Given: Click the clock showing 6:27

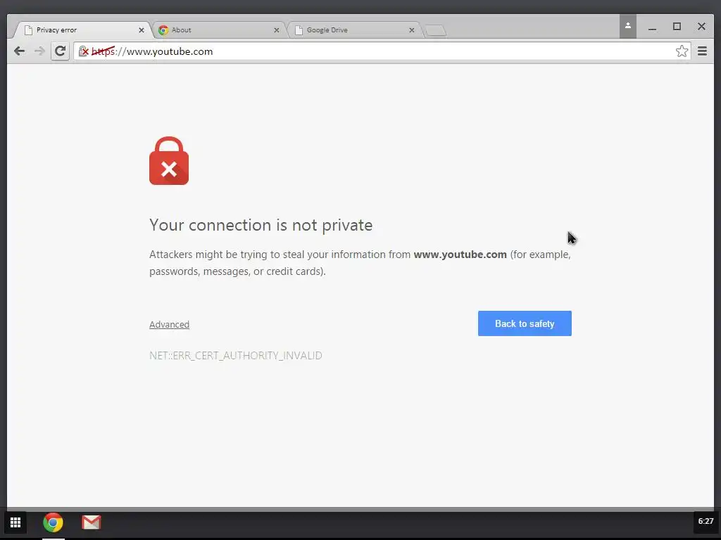Looking at the screenshot, I should click(x=706, y=521).
